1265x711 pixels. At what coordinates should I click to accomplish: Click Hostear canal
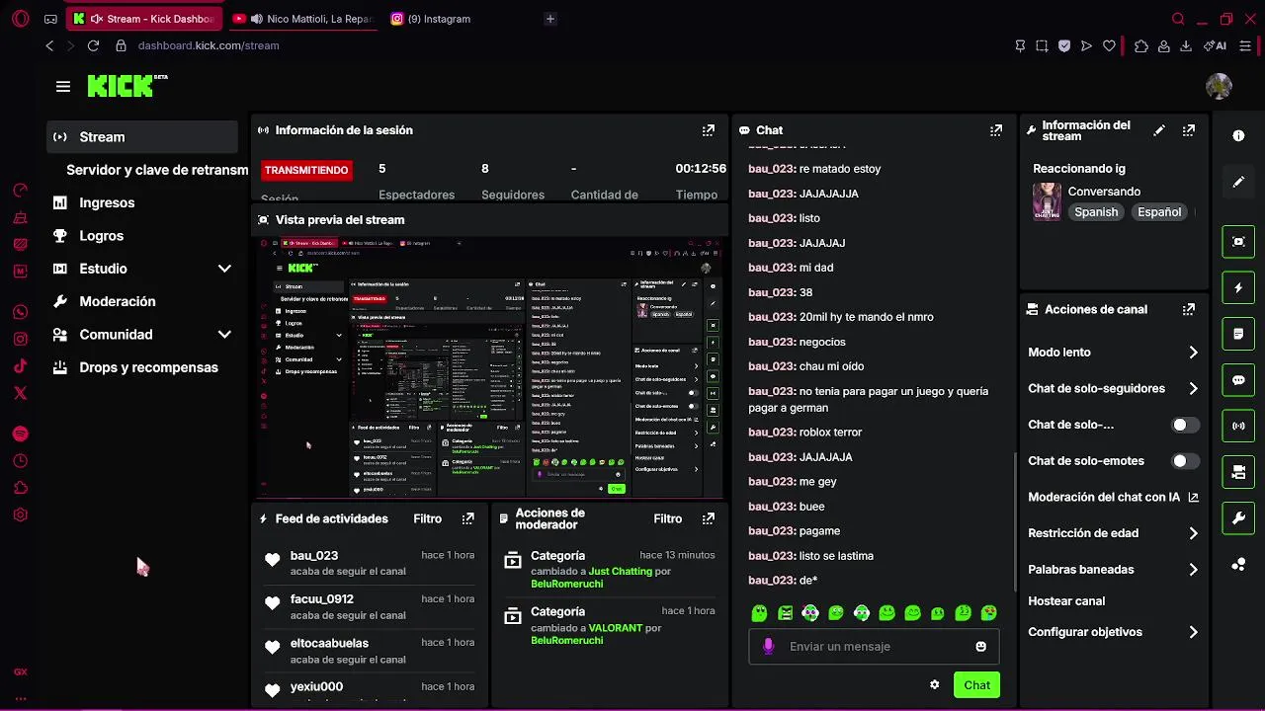(1066, 601)
